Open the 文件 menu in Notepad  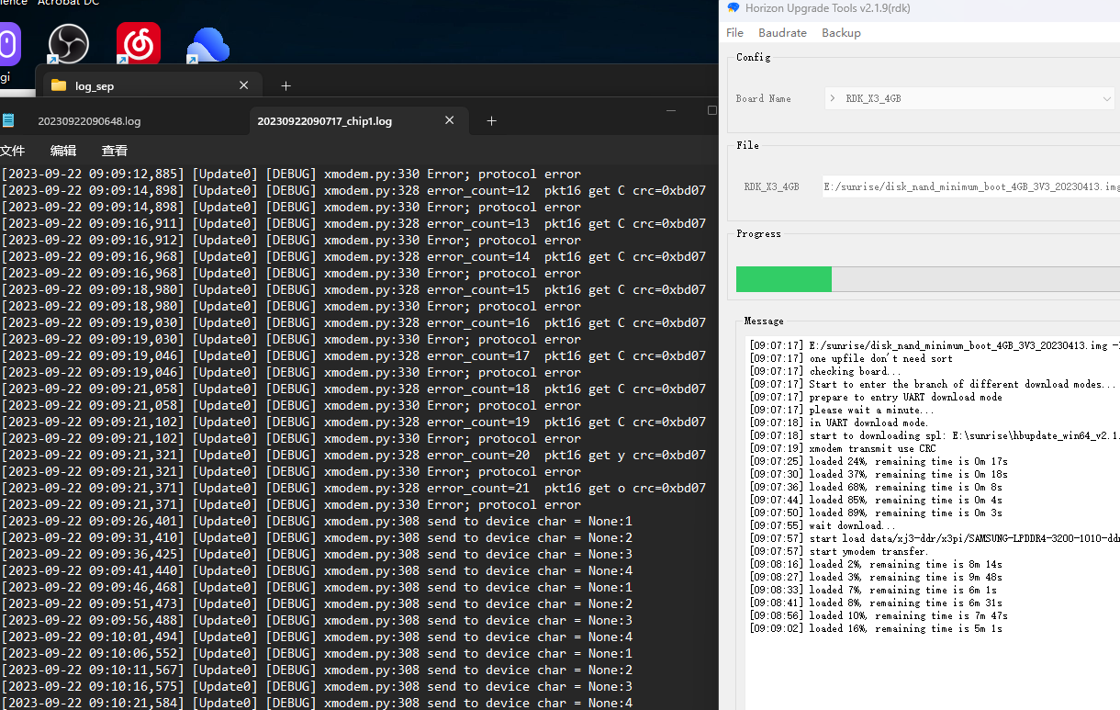pos(13,151)
